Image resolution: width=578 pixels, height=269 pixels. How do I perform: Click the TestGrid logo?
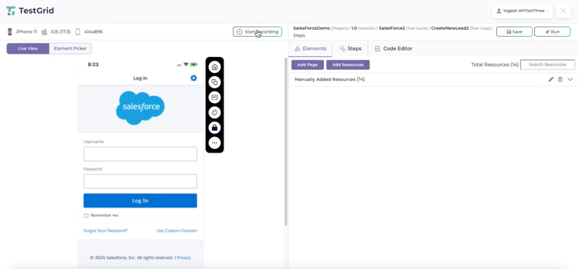tap(30, 11)
